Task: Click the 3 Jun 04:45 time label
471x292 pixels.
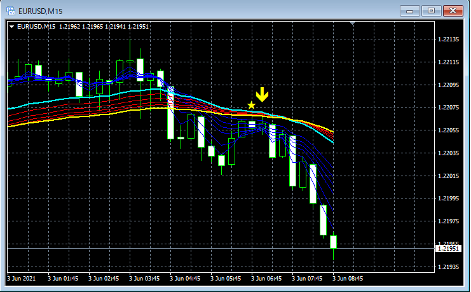Action: (x=185, y=279)
